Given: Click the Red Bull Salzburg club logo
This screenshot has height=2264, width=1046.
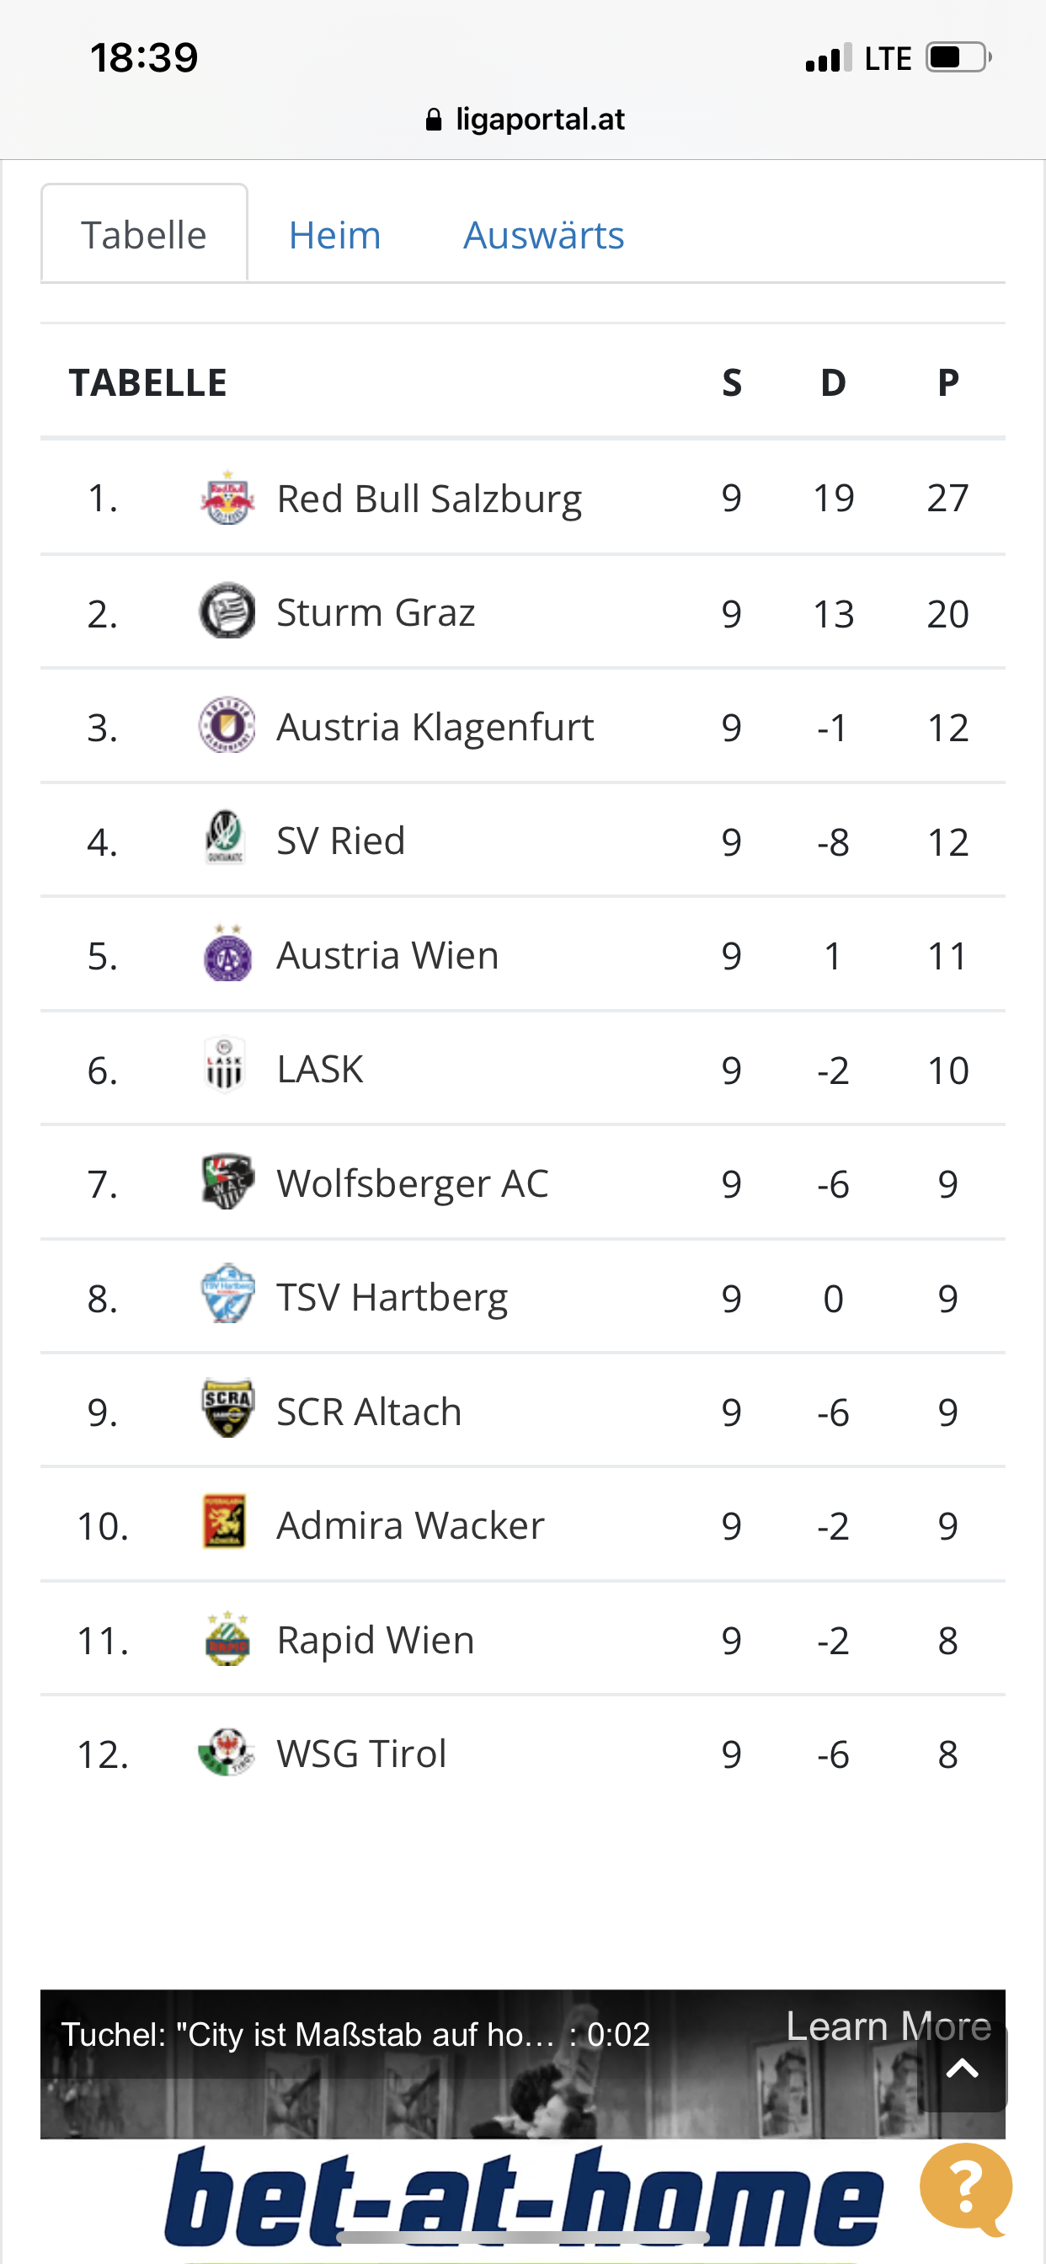Looking at the screenshot, I should (x=227, y=498).
